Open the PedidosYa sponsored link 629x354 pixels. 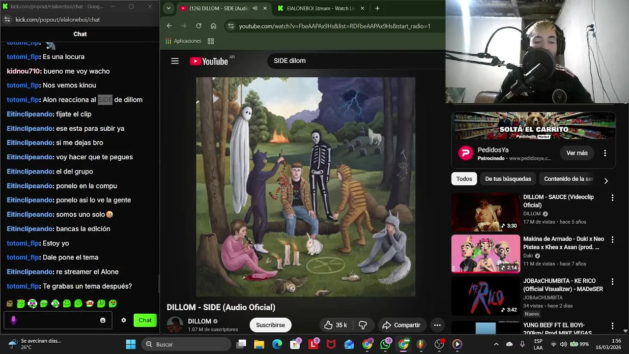click(530, 158)
